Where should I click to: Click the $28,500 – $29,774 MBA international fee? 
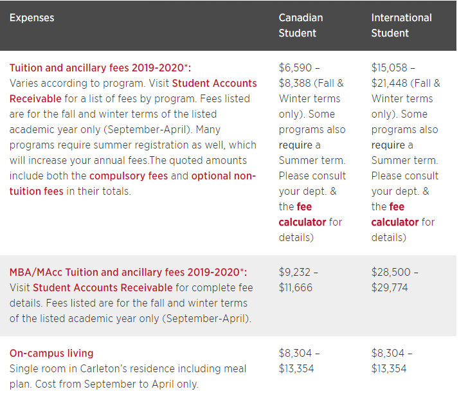coord(395,280)
